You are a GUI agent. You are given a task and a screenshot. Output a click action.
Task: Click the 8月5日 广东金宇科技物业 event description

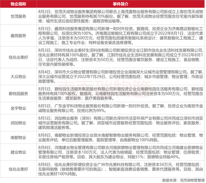click(121, 108)
